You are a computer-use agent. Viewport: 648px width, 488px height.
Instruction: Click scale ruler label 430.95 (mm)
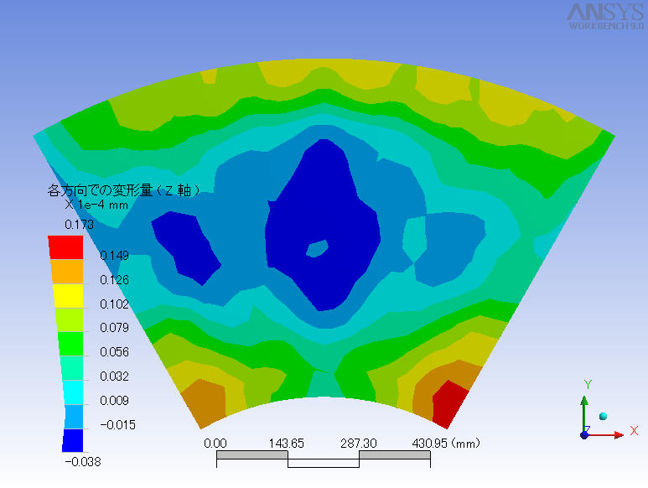(x=446, y=444)
